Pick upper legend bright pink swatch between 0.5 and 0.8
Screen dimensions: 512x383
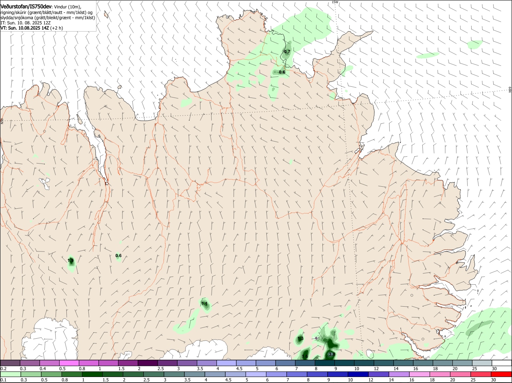pyautogui.click(x=69, y=363)
